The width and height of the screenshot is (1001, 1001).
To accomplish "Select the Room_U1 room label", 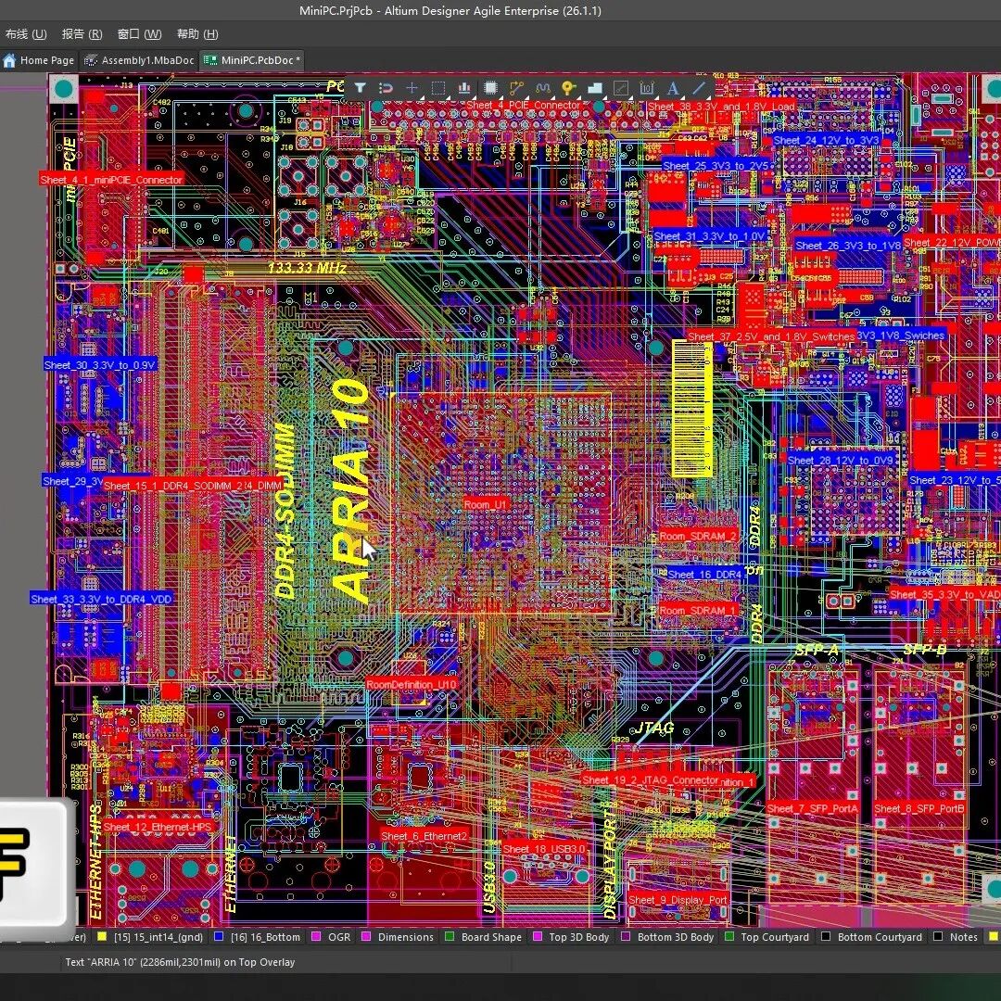I will tap(485, 504).
